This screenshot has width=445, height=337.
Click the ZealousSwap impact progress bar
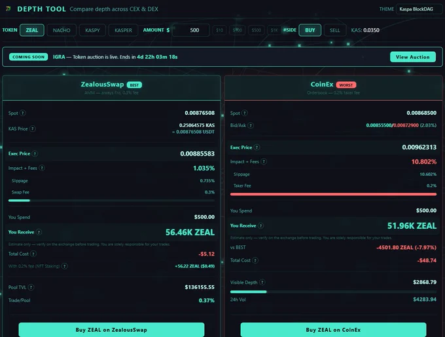click(x=111, y=201)
